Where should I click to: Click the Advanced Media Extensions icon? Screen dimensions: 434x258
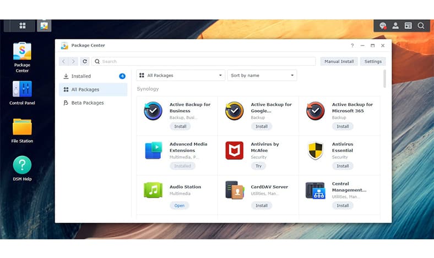tap(153, 150)
